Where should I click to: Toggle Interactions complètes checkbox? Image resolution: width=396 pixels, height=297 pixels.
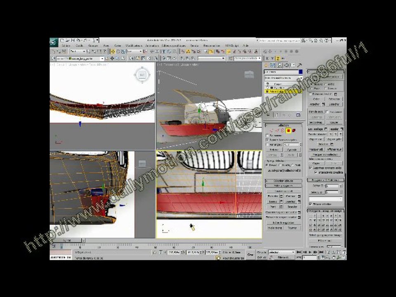[x=316, y=172]
